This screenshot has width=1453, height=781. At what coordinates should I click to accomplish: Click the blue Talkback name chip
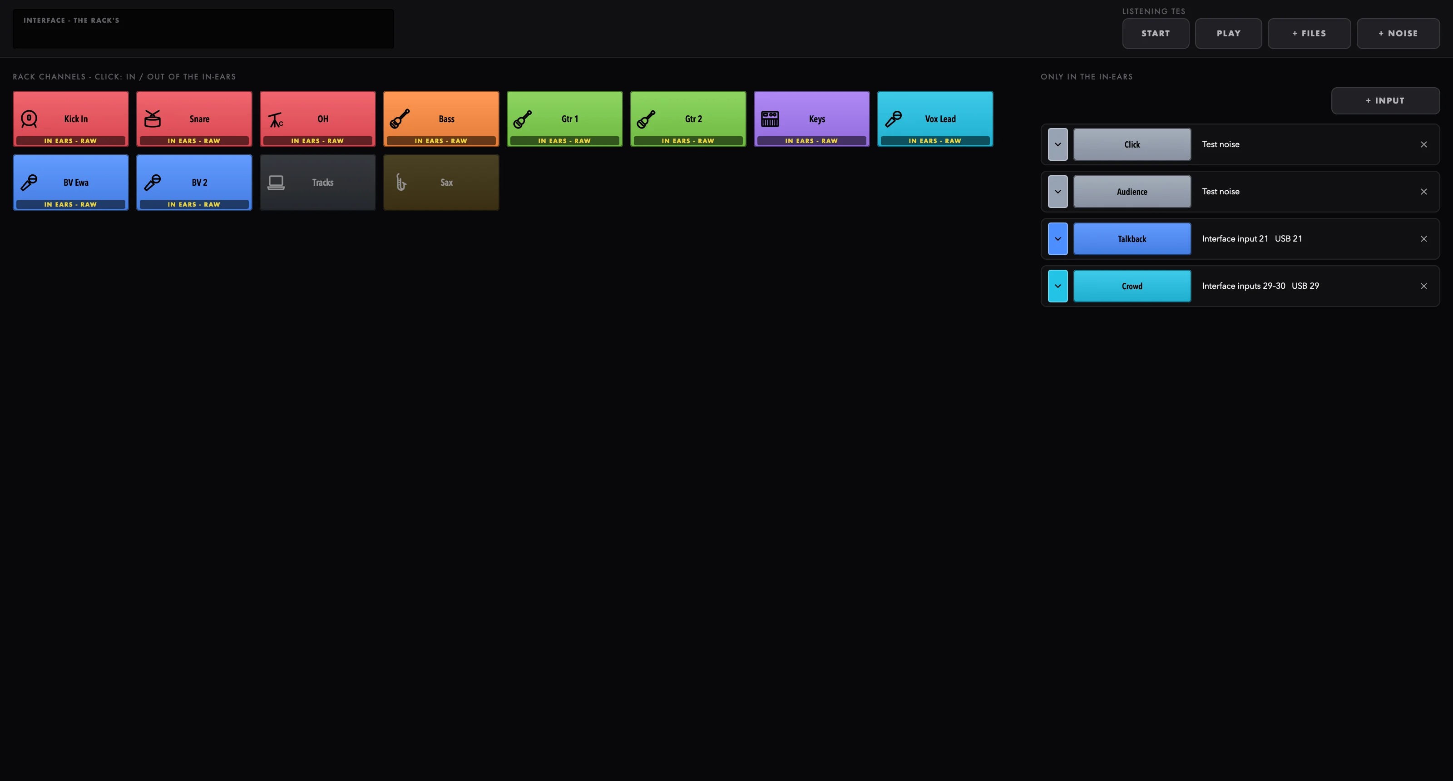click(1132, 239)
